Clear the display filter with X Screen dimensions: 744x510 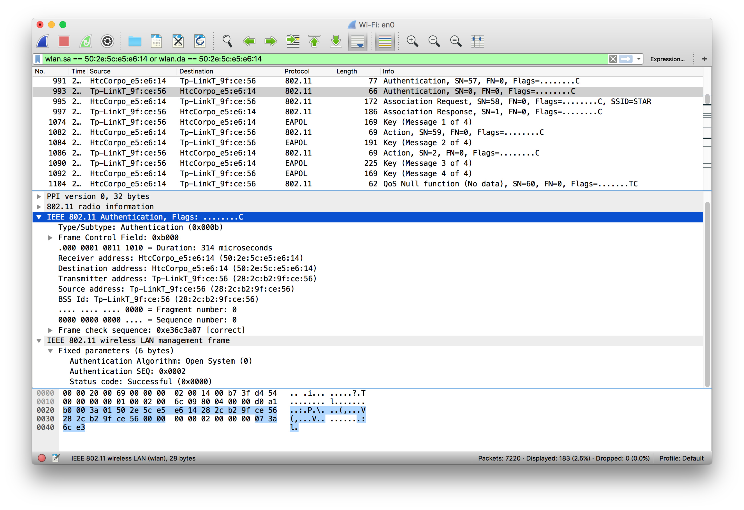(x=613, y=59)
